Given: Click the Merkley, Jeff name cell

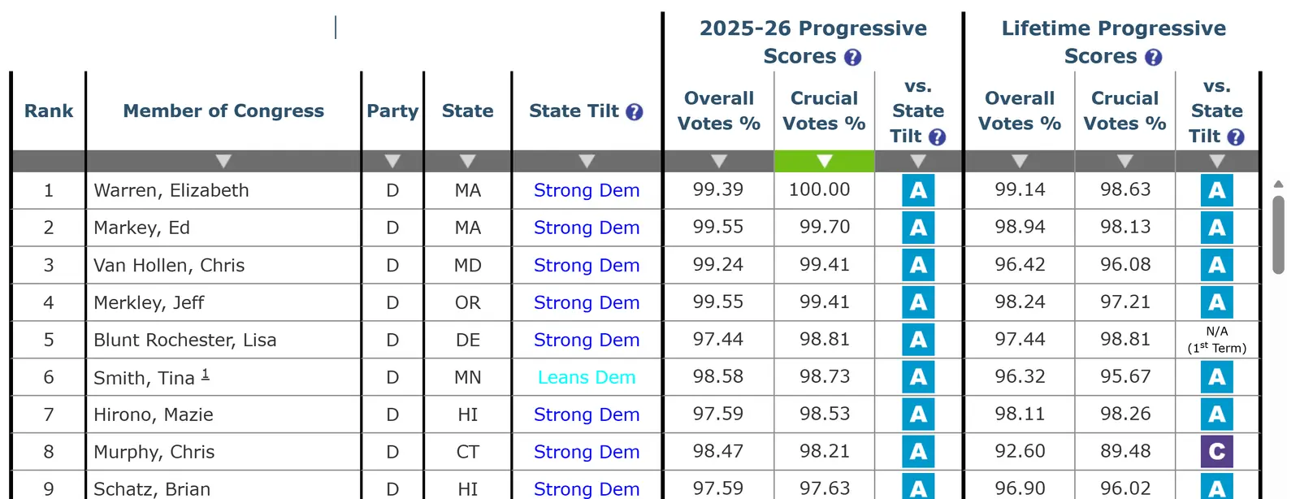Looking at the screenshot, I should tap(149, 302).
